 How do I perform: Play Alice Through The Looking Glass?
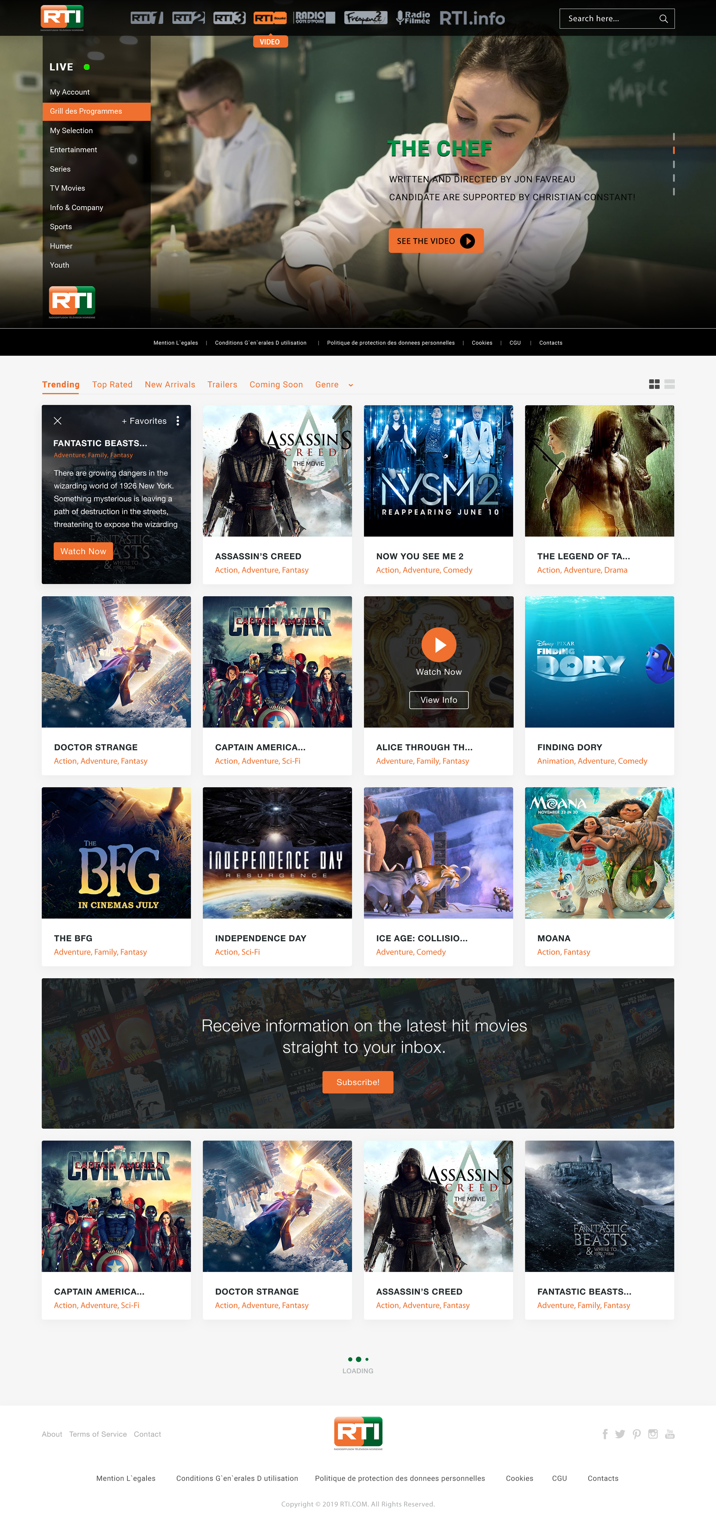439,645
